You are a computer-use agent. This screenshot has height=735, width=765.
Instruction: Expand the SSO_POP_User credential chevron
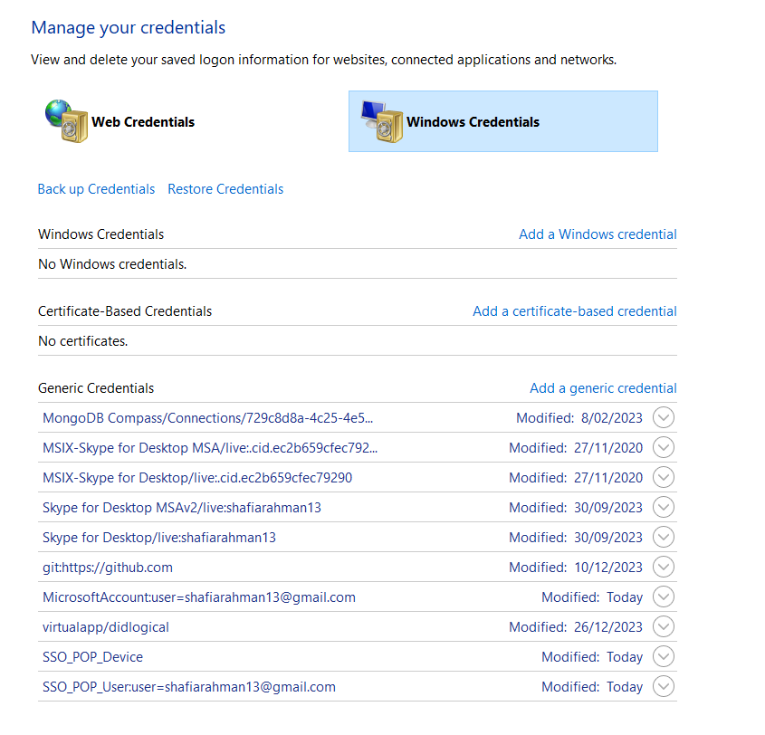pos(664,686)
